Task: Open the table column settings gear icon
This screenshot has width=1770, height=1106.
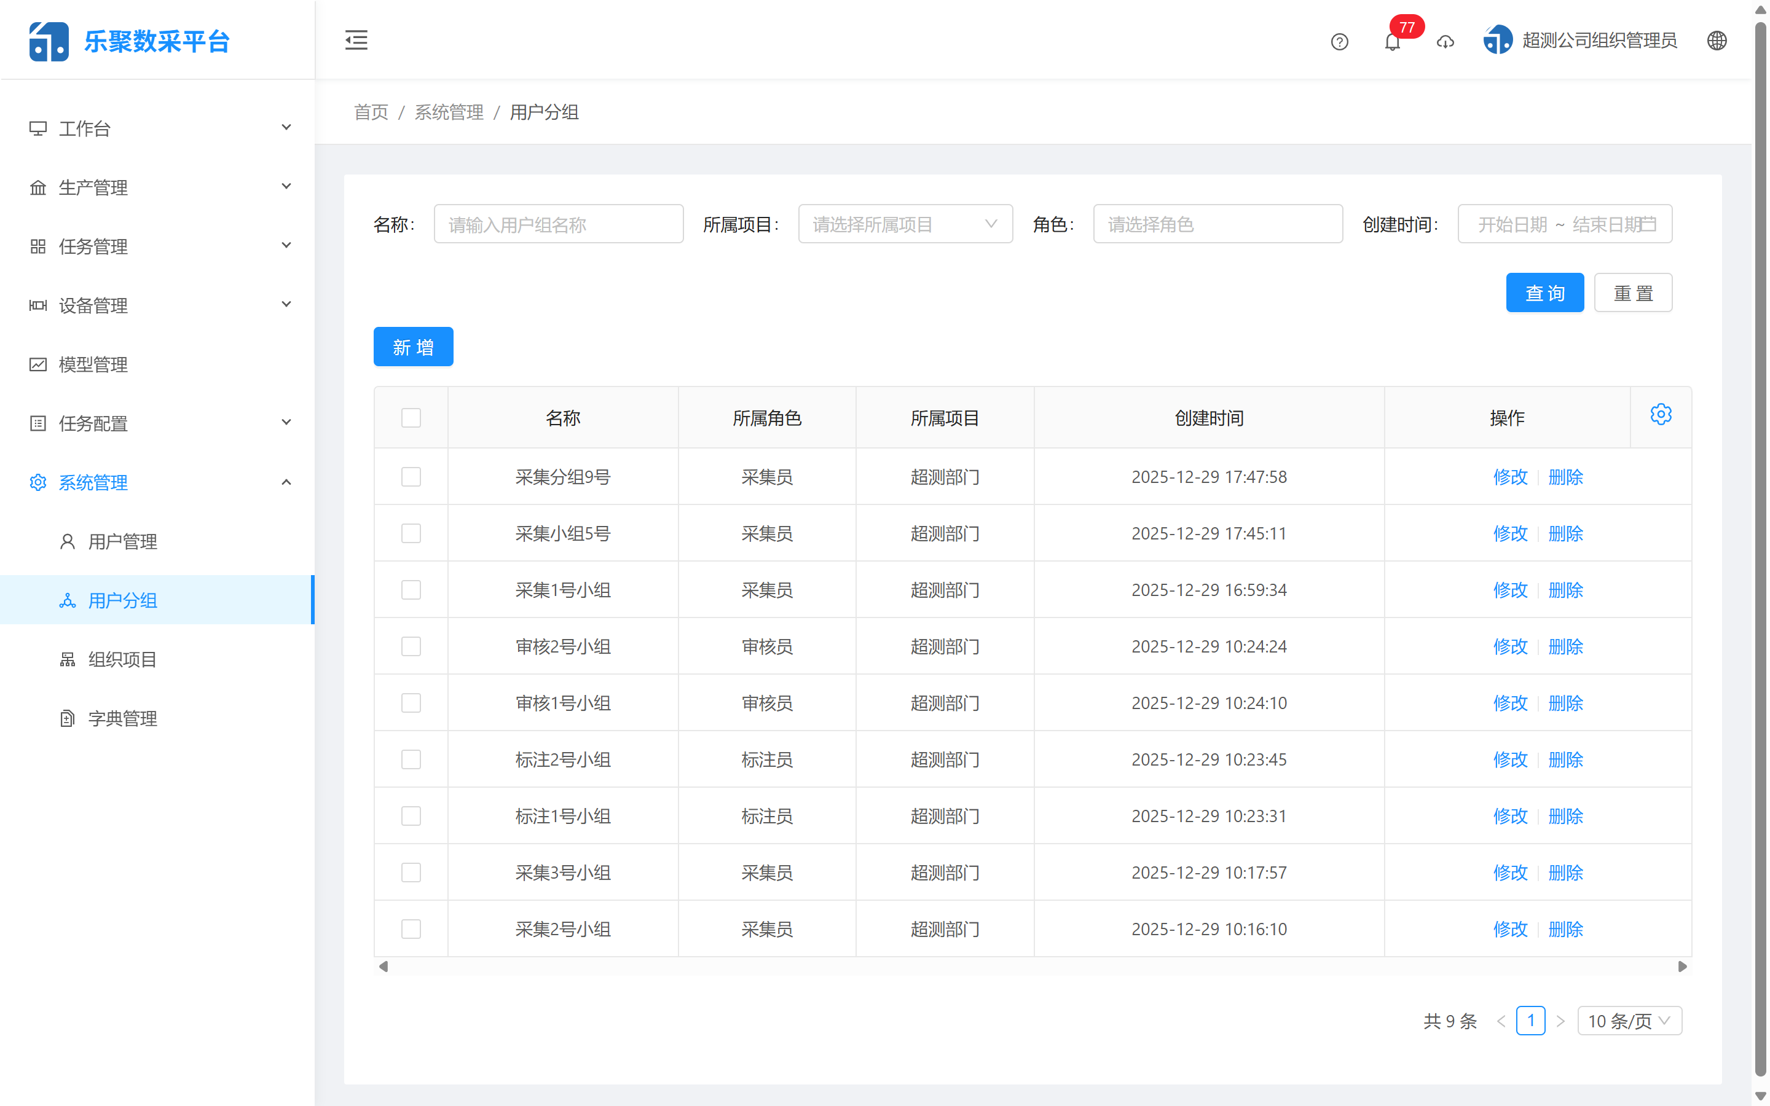Action: pos(1662,414)
